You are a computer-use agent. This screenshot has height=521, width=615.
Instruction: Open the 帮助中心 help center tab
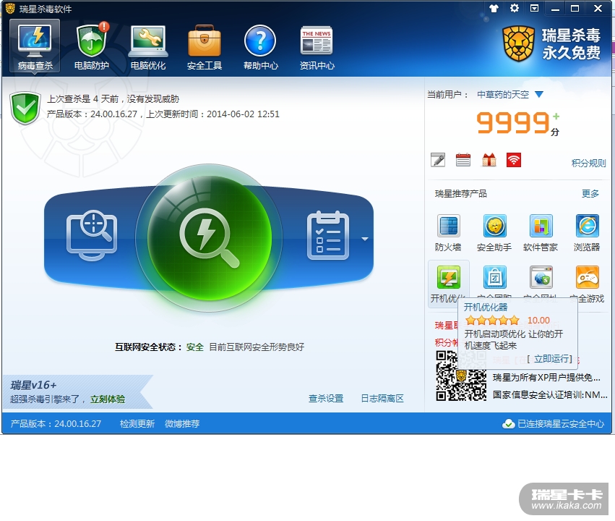(261, 46)
